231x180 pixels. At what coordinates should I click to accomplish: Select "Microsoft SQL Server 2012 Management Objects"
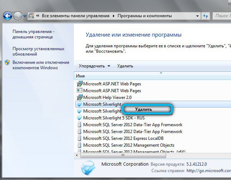153,145
